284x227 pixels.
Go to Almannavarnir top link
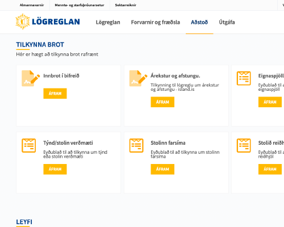32,5
